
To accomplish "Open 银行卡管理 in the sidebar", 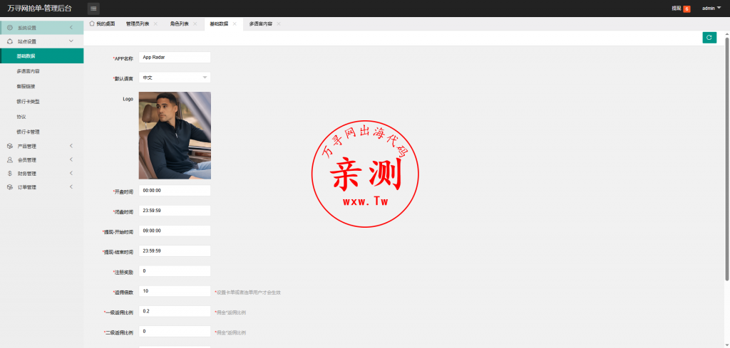I will 42,132.
